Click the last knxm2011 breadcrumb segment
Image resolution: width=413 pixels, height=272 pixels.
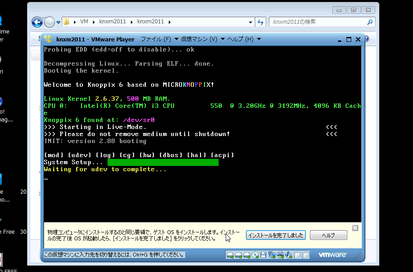150,22
